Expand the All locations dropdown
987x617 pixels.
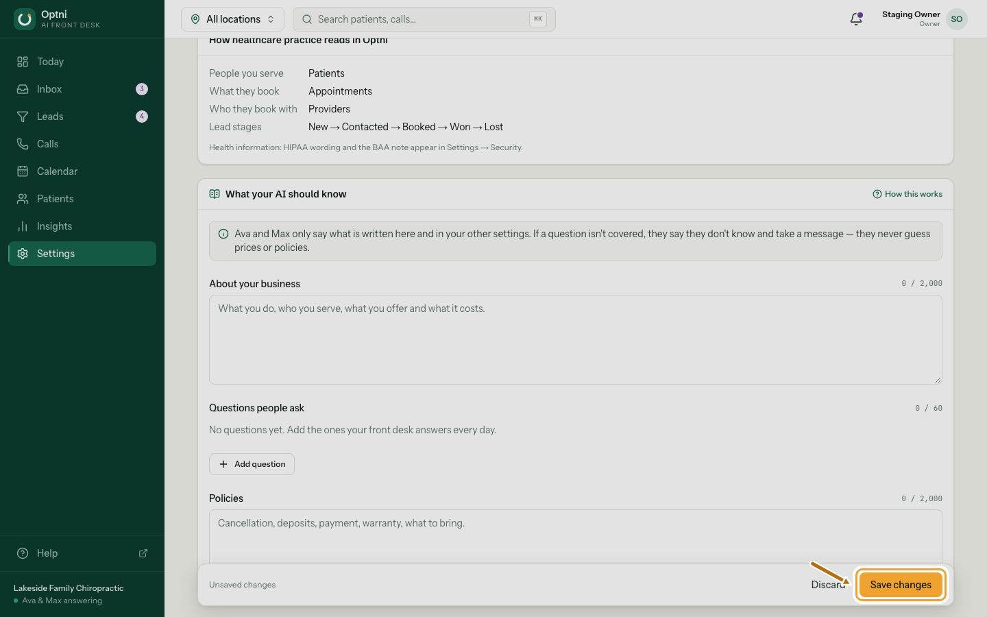(x=232, y=19)
